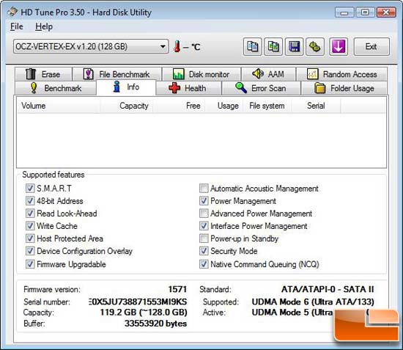Click the serial number value ending MI9KS
This screenshot has height=350, width=403.
pyautogui.click(x=138, y=302)
